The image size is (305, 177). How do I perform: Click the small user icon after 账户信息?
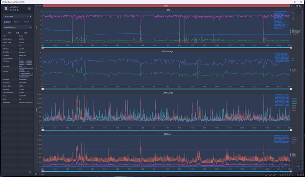pos(18,10)
